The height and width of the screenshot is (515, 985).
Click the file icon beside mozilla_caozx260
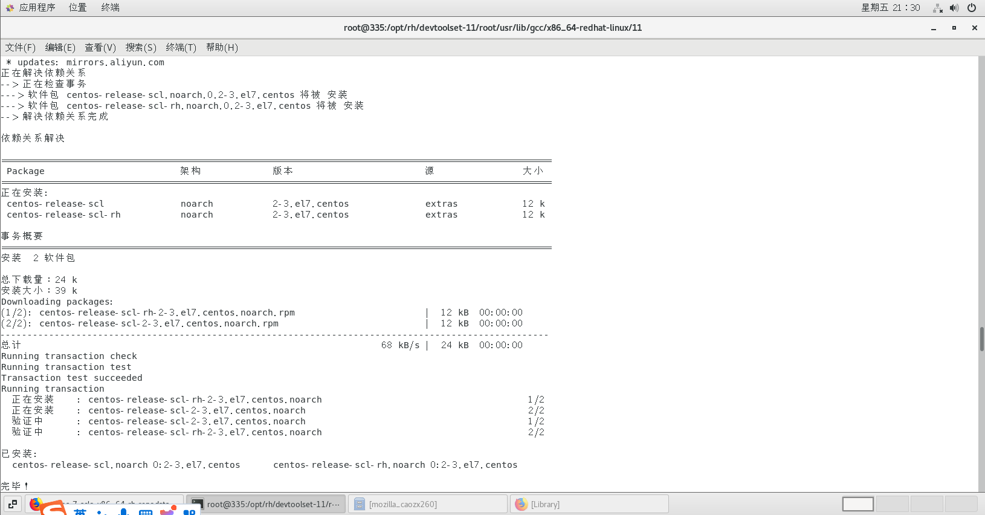360,504
